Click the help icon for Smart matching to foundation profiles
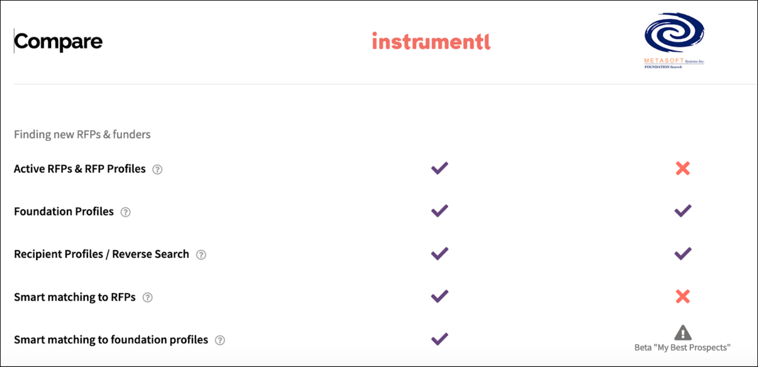 point(221,339)
